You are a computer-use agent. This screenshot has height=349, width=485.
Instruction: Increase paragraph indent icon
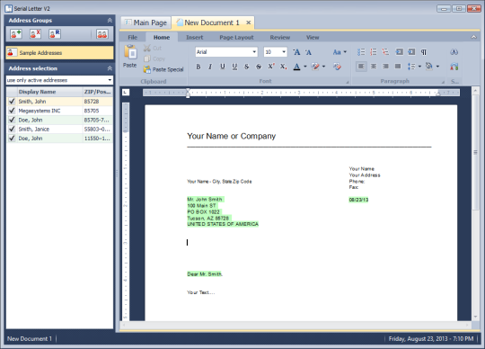pyautogui.click(x=411, y=52)
